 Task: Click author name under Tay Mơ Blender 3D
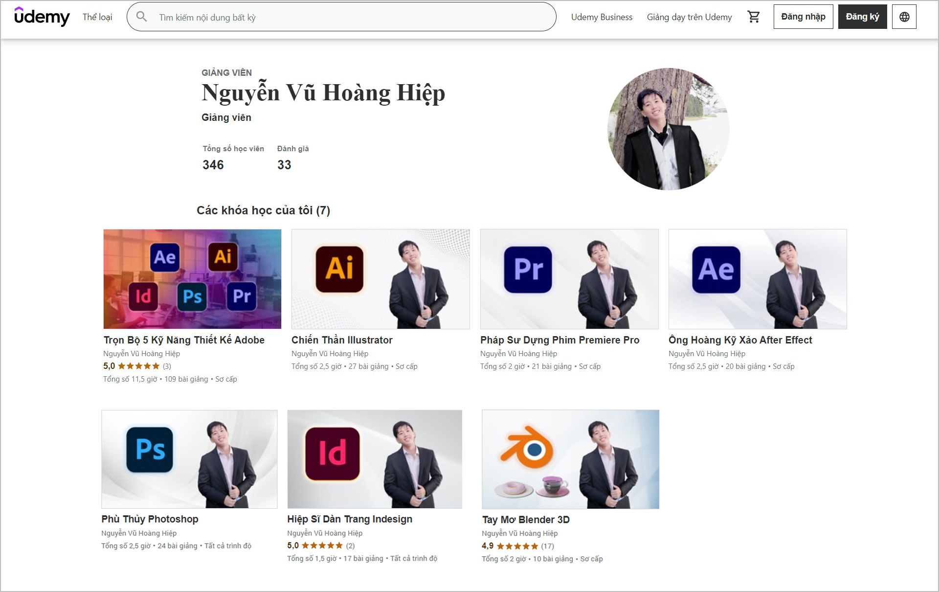pos(519,533)
